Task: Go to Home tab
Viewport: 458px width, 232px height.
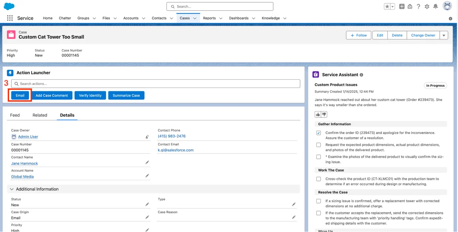Action: pyautogui.click(x=48, y=18)
